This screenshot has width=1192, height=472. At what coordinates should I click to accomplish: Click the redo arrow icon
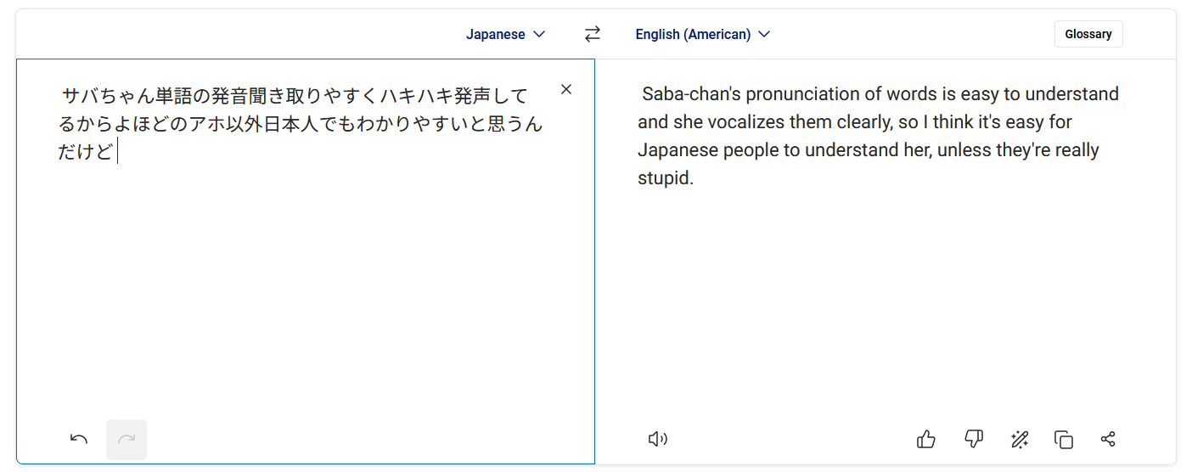[127, 439]
